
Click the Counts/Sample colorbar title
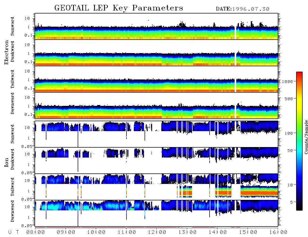click(306, 137)
